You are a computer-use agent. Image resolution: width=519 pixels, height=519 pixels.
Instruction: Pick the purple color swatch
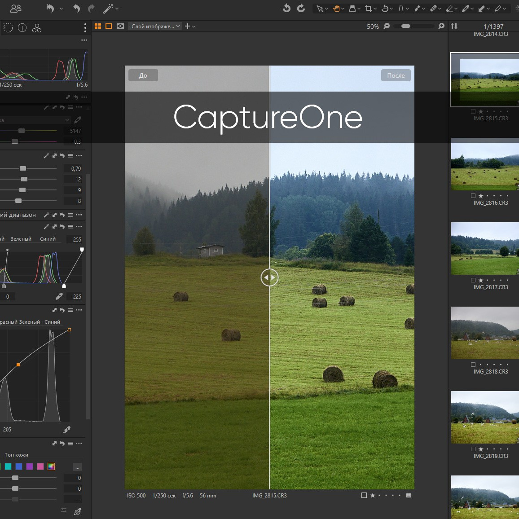[x=30, y=466]
